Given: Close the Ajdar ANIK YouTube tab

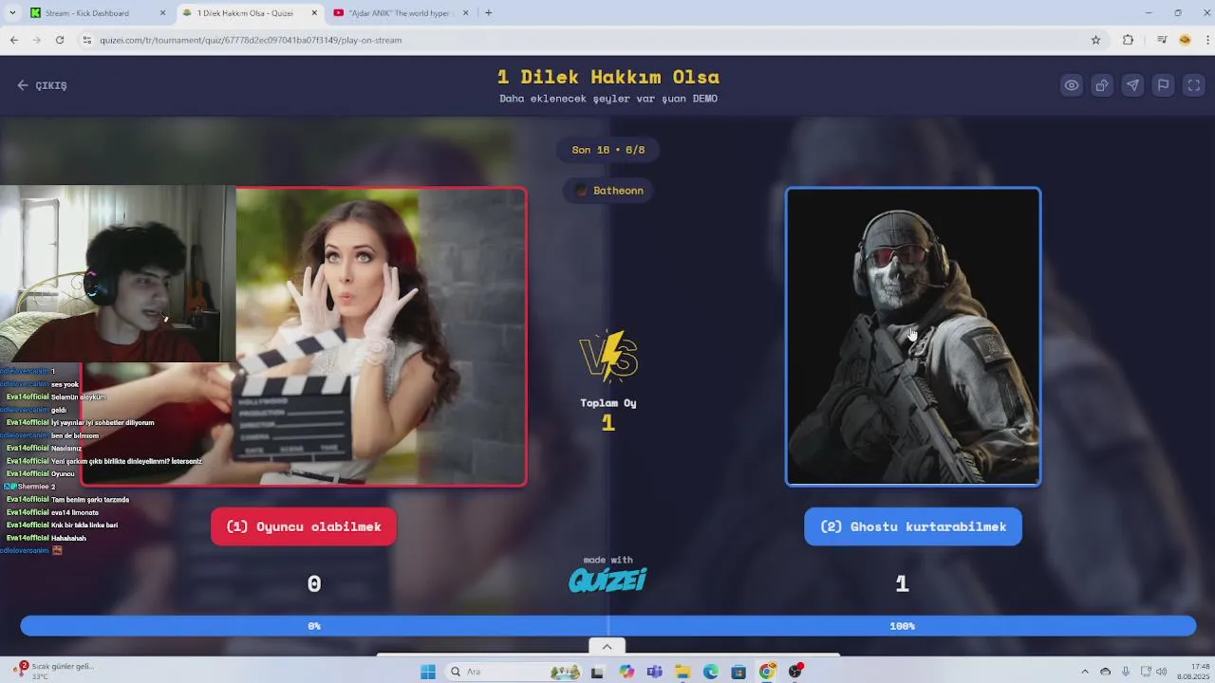Looking at the screenshot, I should (466, 13).
